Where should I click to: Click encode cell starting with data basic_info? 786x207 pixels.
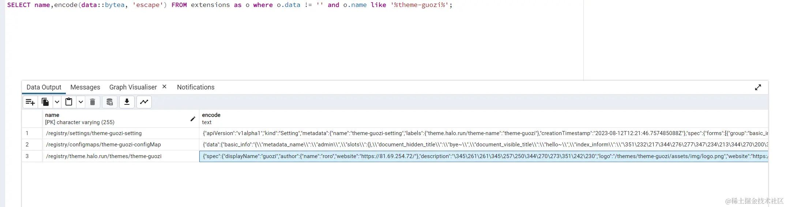484,145
